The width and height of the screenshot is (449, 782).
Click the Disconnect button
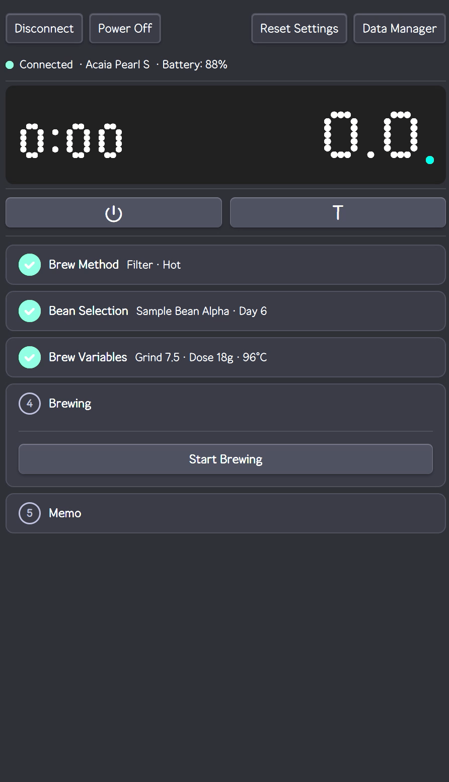click(44, 29)
